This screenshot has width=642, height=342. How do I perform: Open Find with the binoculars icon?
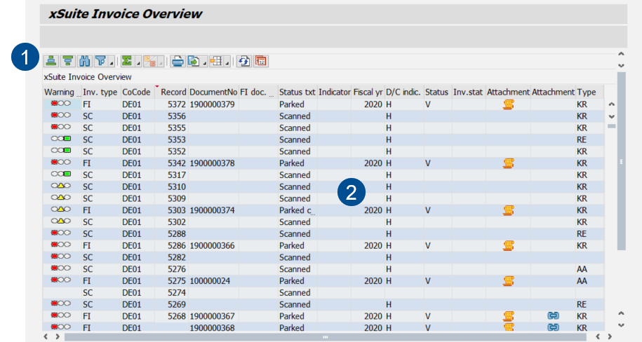86,61
